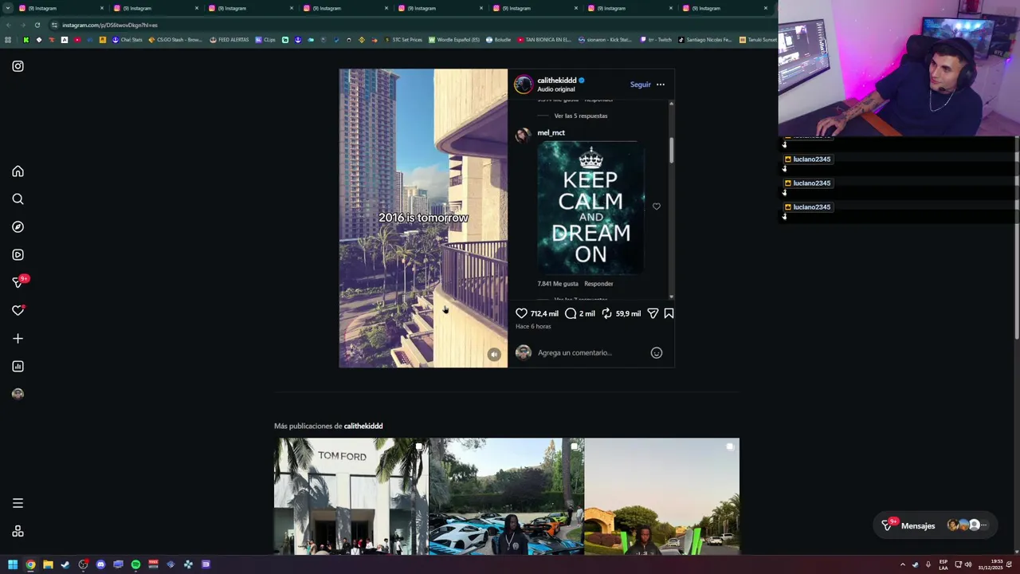Open the Mensajes floating button
This screenshot has height=574, width=1020.
click(934, 525)
